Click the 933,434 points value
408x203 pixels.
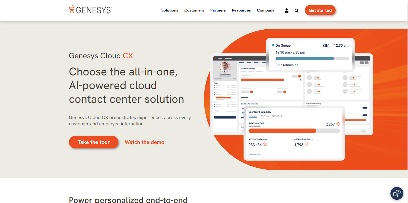tap(255, 145)
